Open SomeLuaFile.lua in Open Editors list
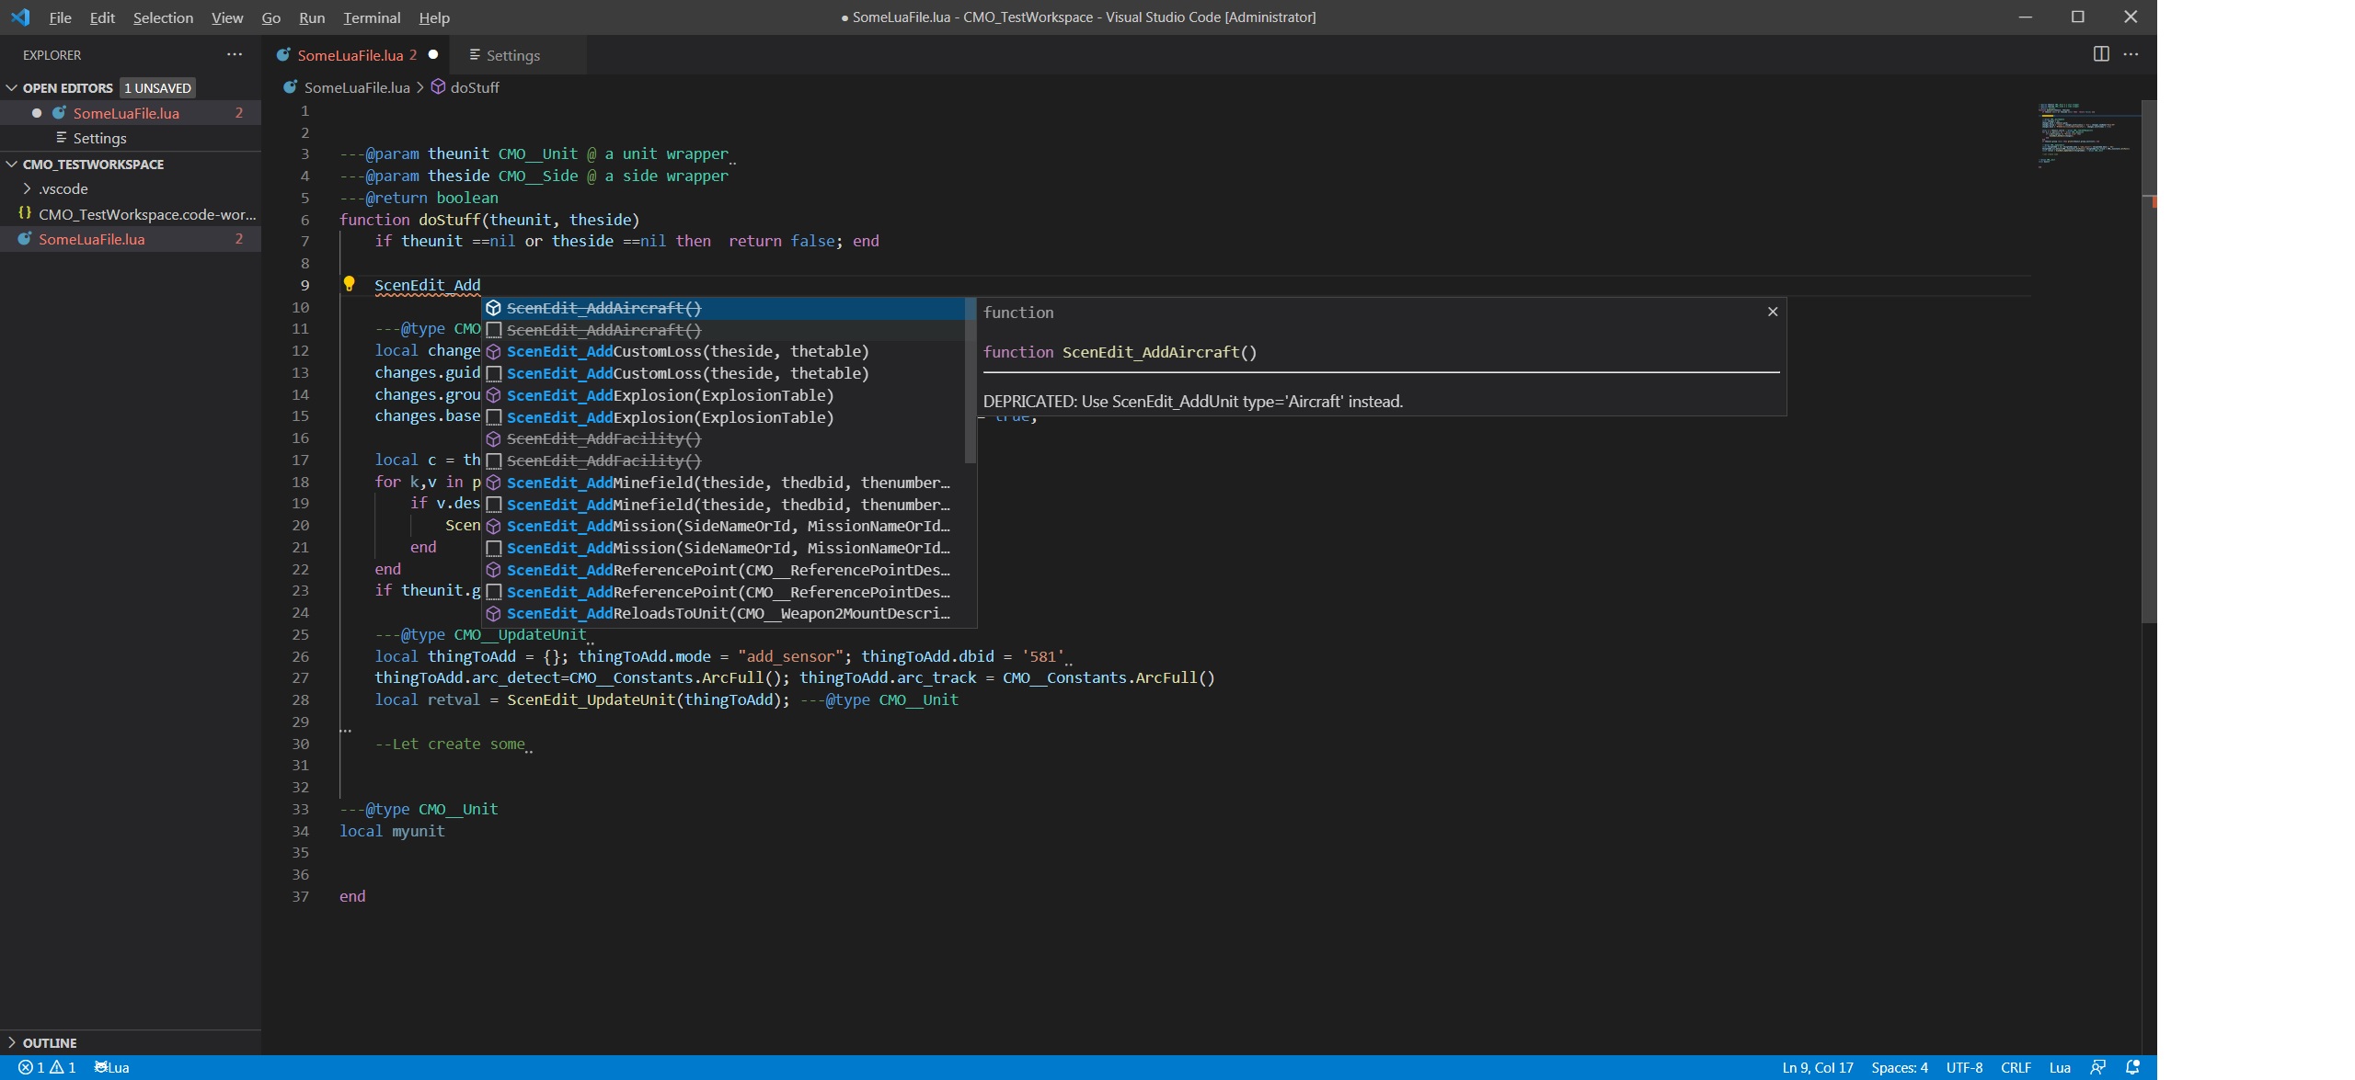This screenshot has height=1080, width=2355. pyautogui.click(x=131, y=113)
